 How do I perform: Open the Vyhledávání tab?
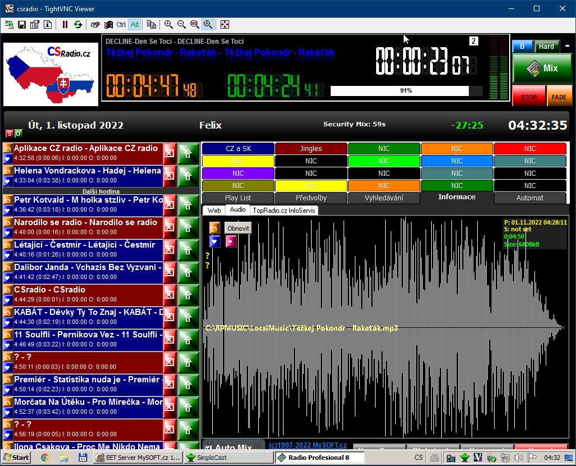[384, 198]
